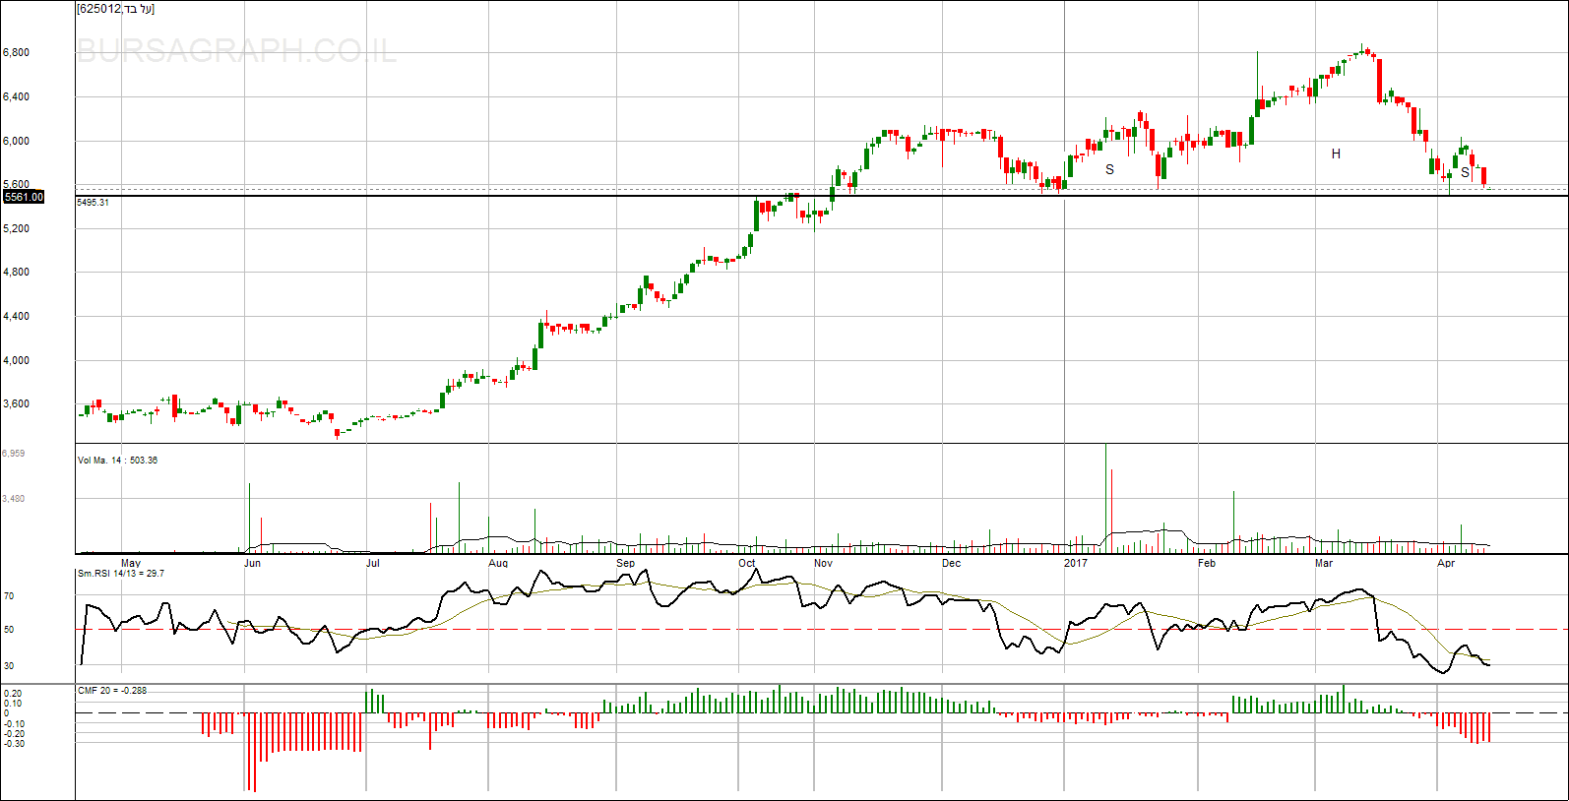Select left shoulder S annotation near January
Image resolution: width=1569 pixels, height=801 pixels.
pos(1109,169)
